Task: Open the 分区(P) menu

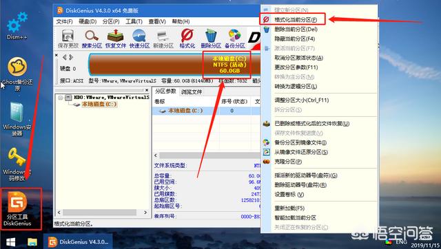Action: pos(111,21)
